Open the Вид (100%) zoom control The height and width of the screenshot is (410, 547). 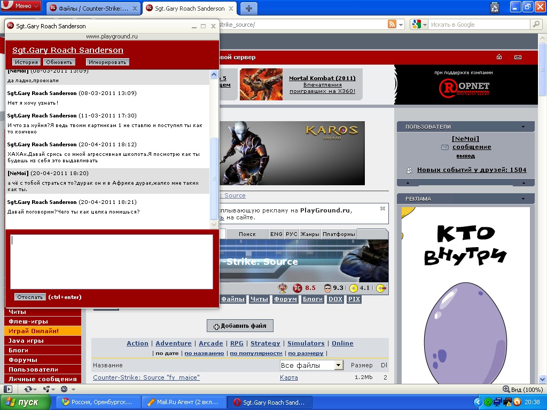522,389
